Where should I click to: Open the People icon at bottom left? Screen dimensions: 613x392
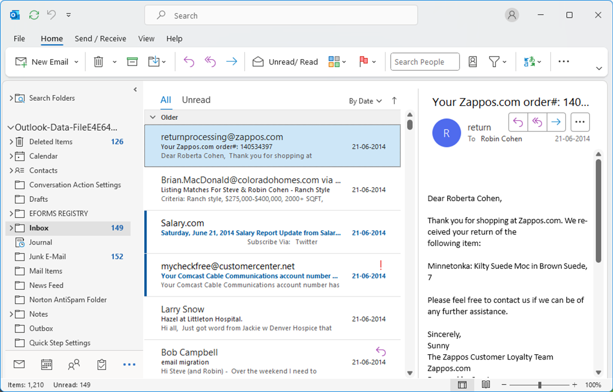click(x=74, y=364)
